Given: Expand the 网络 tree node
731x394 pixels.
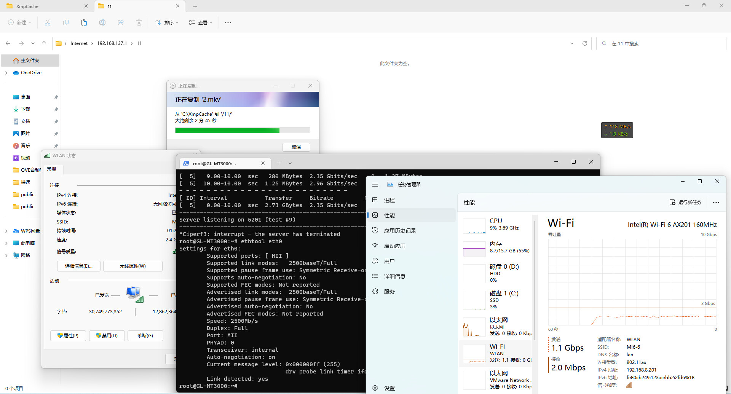Looking at the screenshot, I should (x=6, y=255).
